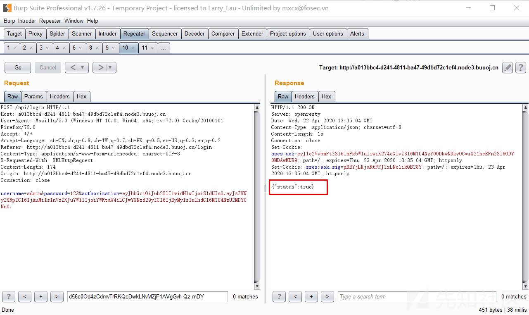Switch to the Decoder tab
The image size is (529, 315).
click(x=195, y=34)
